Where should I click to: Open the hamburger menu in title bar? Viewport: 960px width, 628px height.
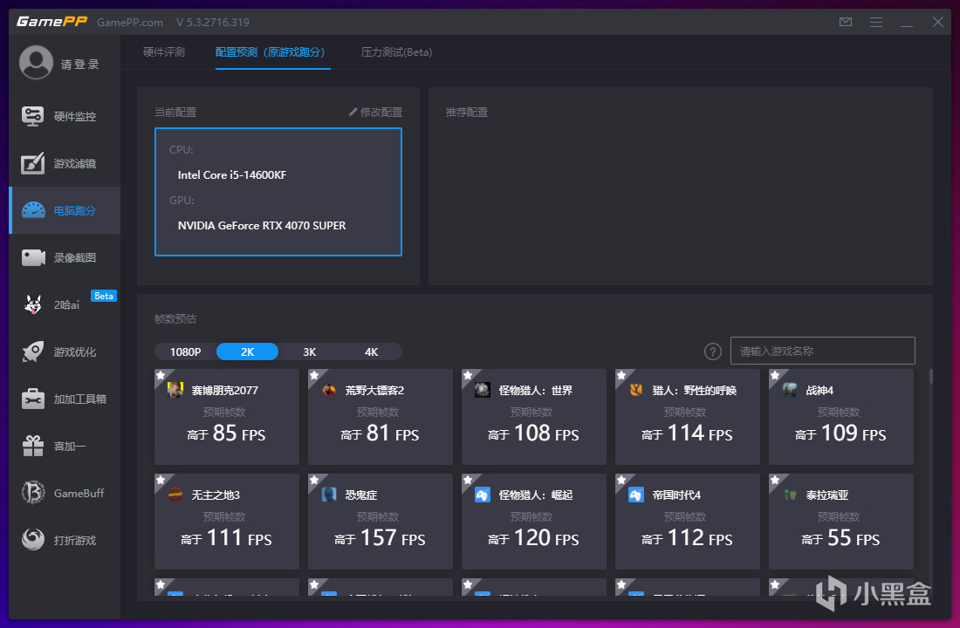tap(876, 22)
